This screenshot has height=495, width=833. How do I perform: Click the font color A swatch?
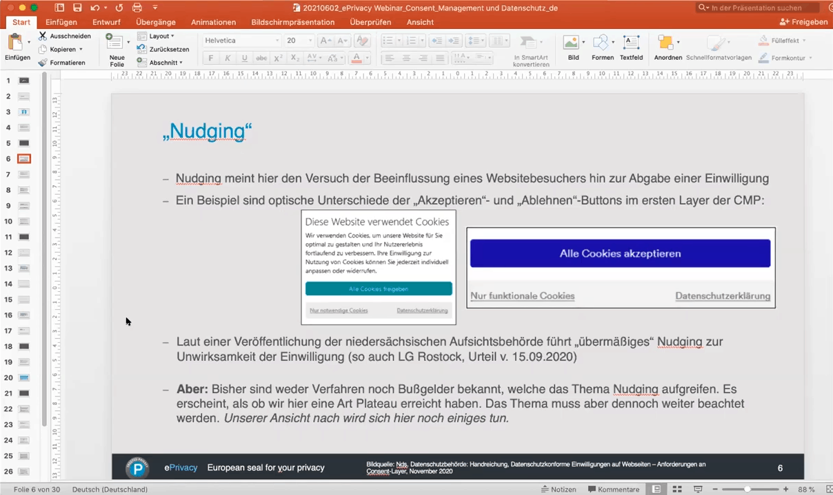(356, 59)
